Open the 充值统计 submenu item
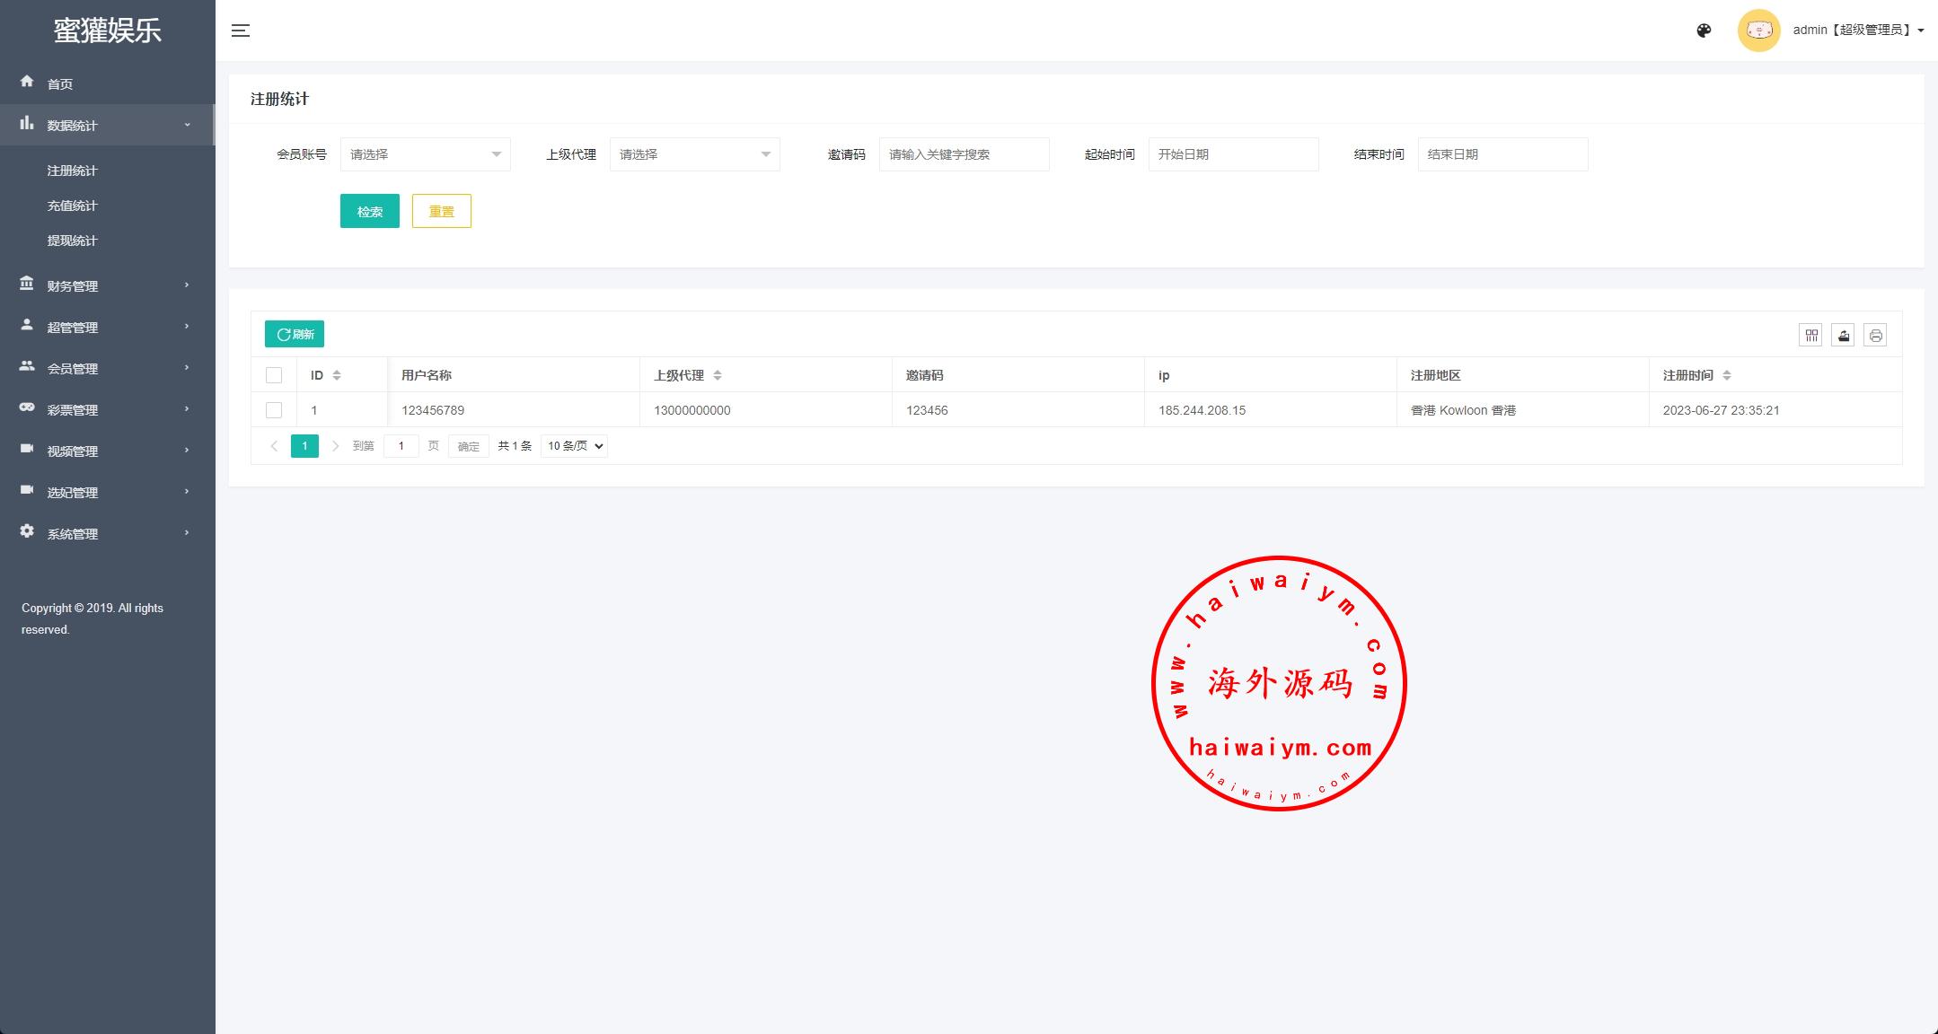1938x1034 pixels. click(x=73, y=206)
